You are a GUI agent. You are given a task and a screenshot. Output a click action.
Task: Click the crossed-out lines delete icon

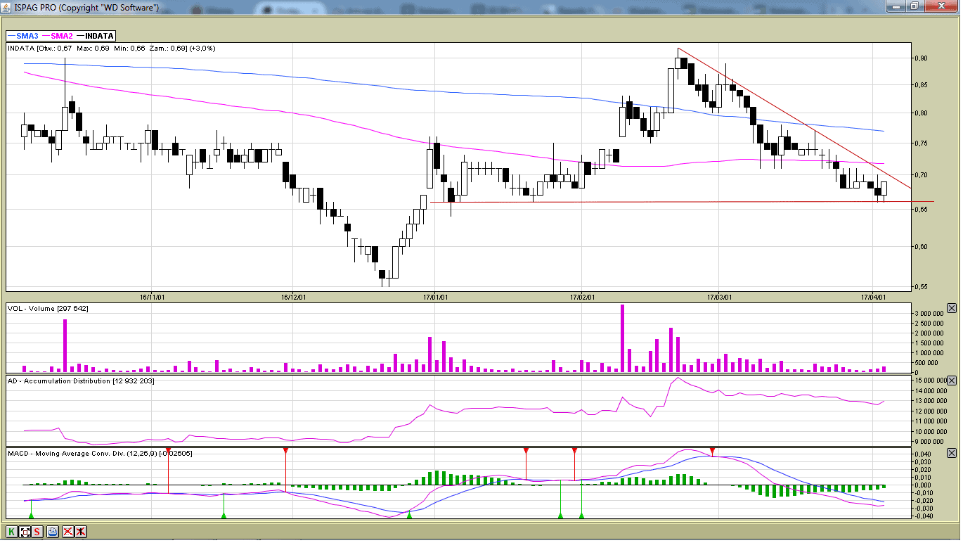pos(68,532)
